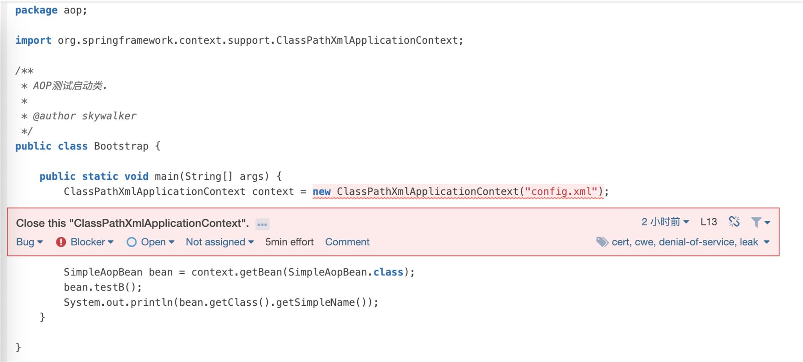
Task: Edit tags cert, cwe, denial-of-service, leak
Action: [x=685, y=242]
